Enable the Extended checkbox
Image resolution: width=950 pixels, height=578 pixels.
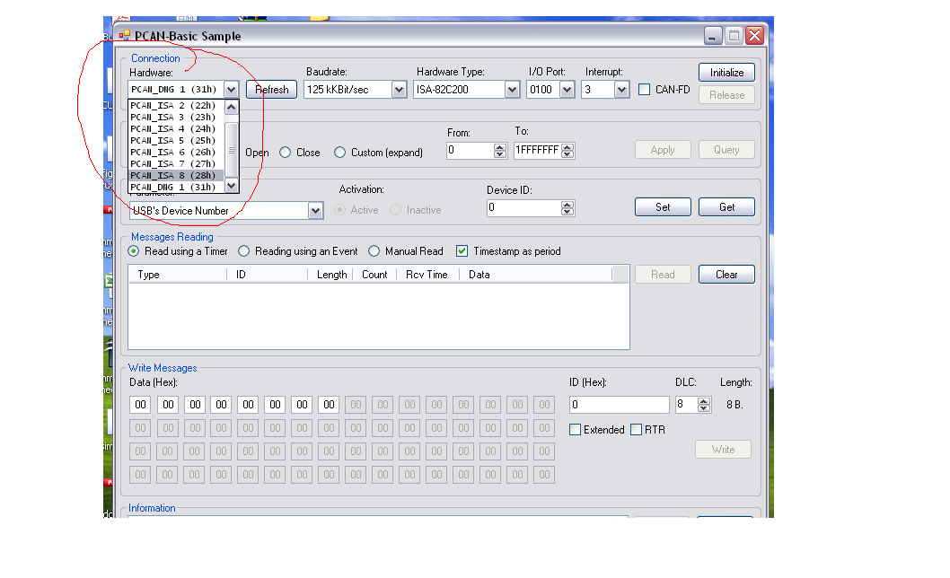click(x=575, y=430)
